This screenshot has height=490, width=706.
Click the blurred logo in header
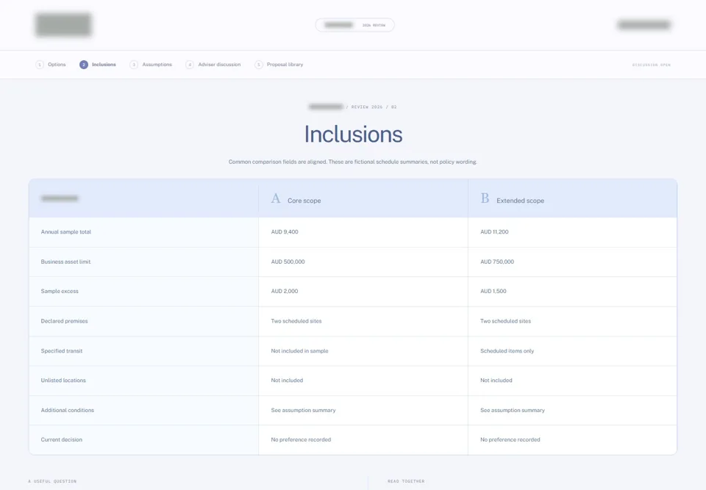pyautogui.click(x=63, y=25)
